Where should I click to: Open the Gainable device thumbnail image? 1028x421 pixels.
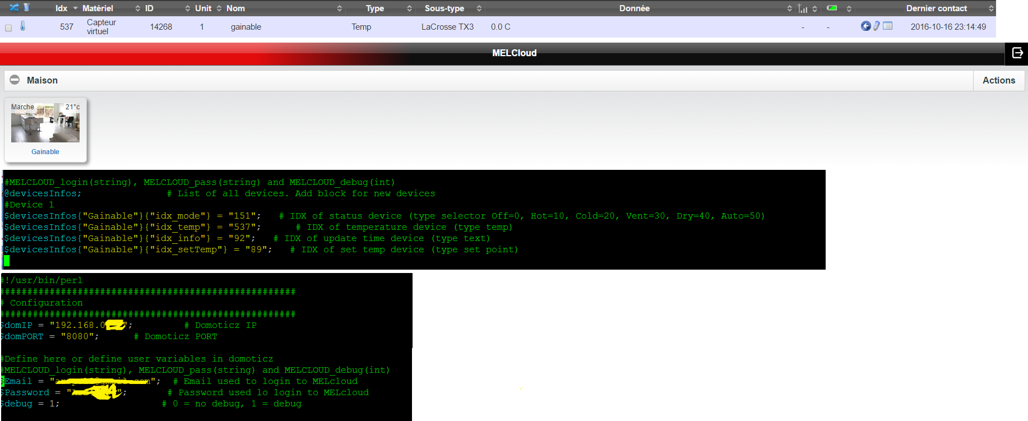45,122
